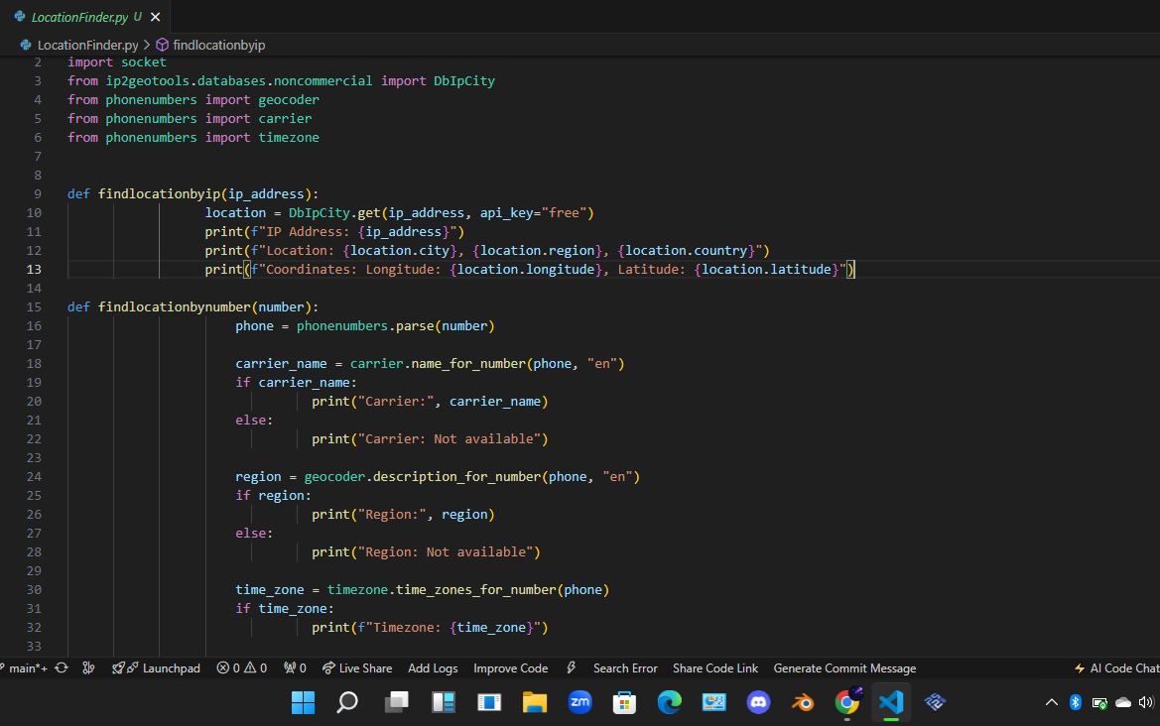Image resolution: width=1160 pixels, height=726 pixels.
Task: Click 'time_zones_for_number' on line 30
Action: point(475,590)
